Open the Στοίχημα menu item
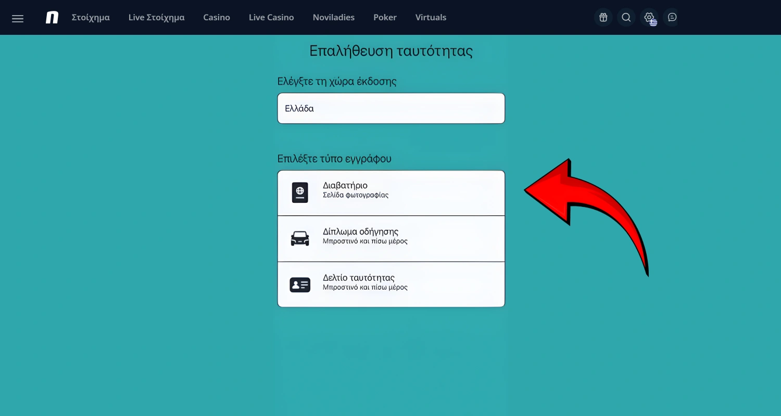 [x=91, y=18]
